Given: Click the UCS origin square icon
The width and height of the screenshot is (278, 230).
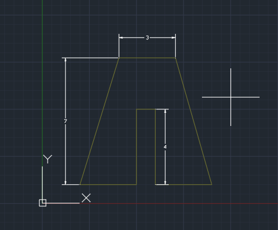Looking at the screenshot, I should click(x=43, y=203).
